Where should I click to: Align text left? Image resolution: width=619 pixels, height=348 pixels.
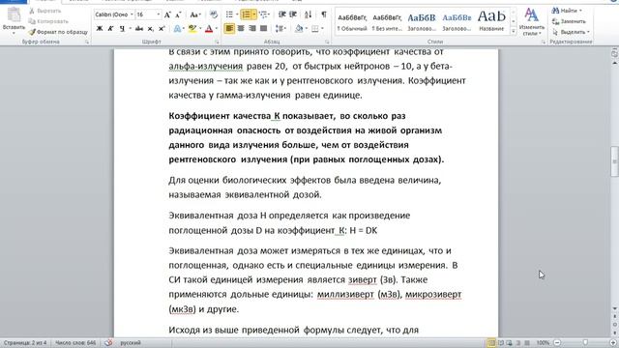point(229,28)
